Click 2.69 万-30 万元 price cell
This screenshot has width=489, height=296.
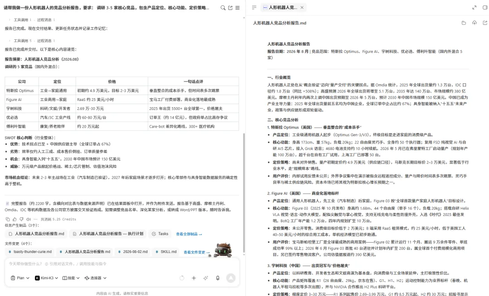pyautogui.click(x=112, y=109)
